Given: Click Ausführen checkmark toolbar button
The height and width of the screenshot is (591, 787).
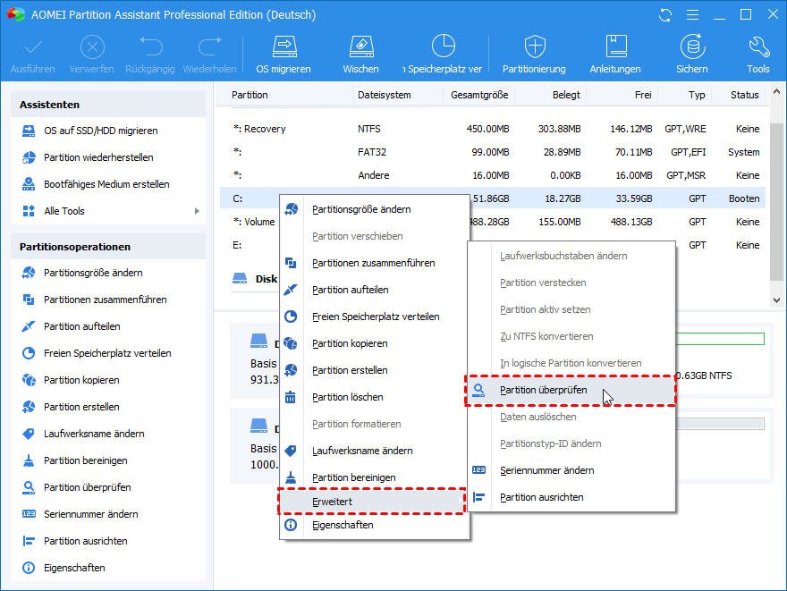Looking at the screenshot, I should click(32, 55).
